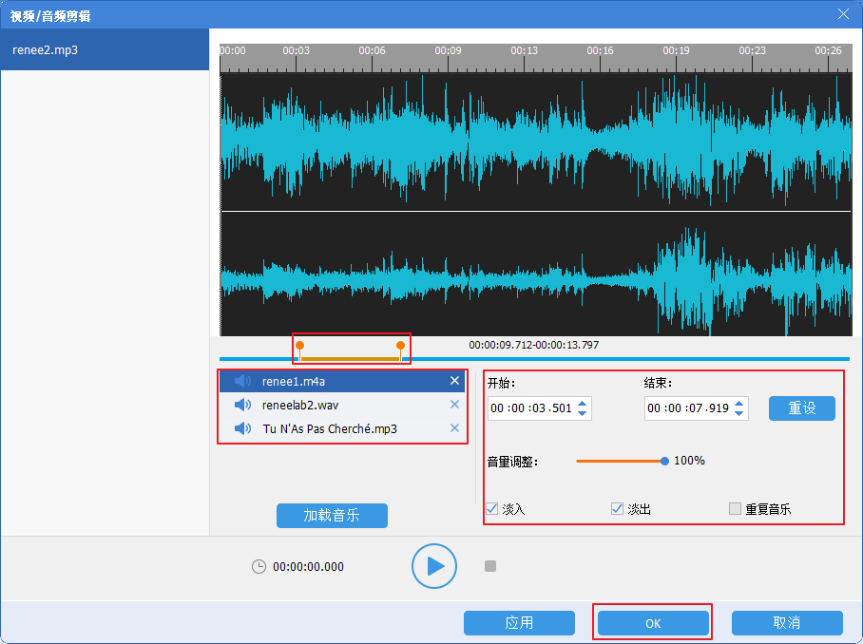Delete Tu N'As Pas Cherché.mp3 via X
This screenshot has height=644, width=863.
click(x=454, y=429)
